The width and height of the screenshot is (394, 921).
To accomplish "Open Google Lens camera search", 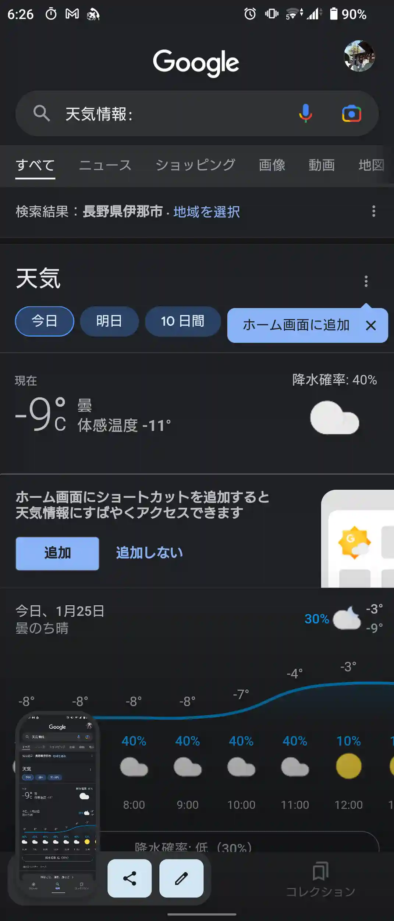I will (x=351, y=113).
